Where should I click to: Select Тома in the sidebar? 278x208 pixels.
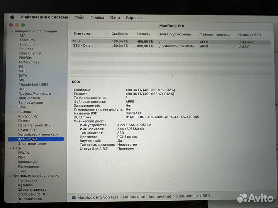click(x=22, y=171)
